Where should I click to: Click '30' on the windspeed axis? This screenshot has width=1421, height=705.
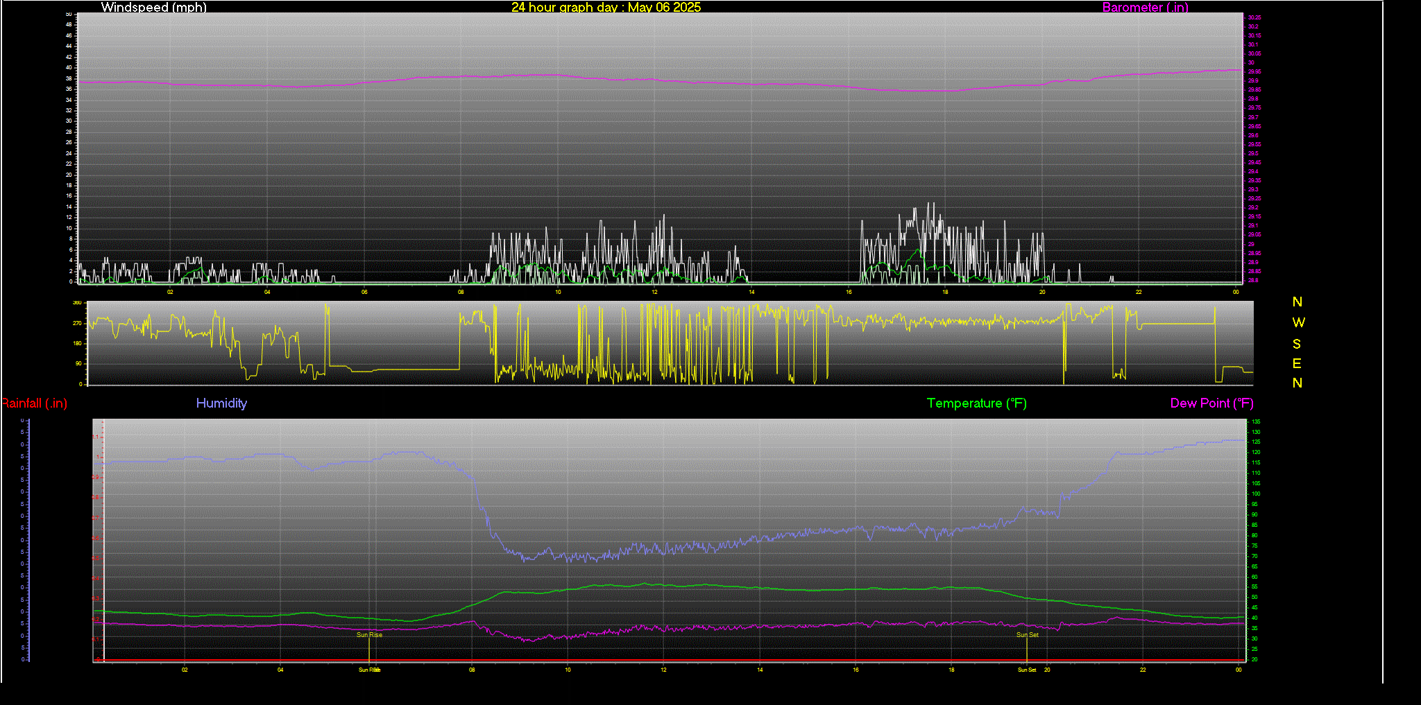[x=69, y=121]
